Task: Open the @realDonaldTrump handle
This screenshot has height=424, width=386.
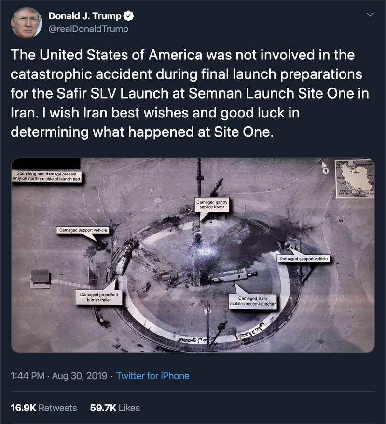Action: click(88, 29)
